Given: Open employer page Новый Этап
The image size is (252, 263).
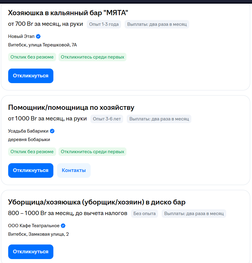Looking at the screenshot, I should [x=21, y=36].
